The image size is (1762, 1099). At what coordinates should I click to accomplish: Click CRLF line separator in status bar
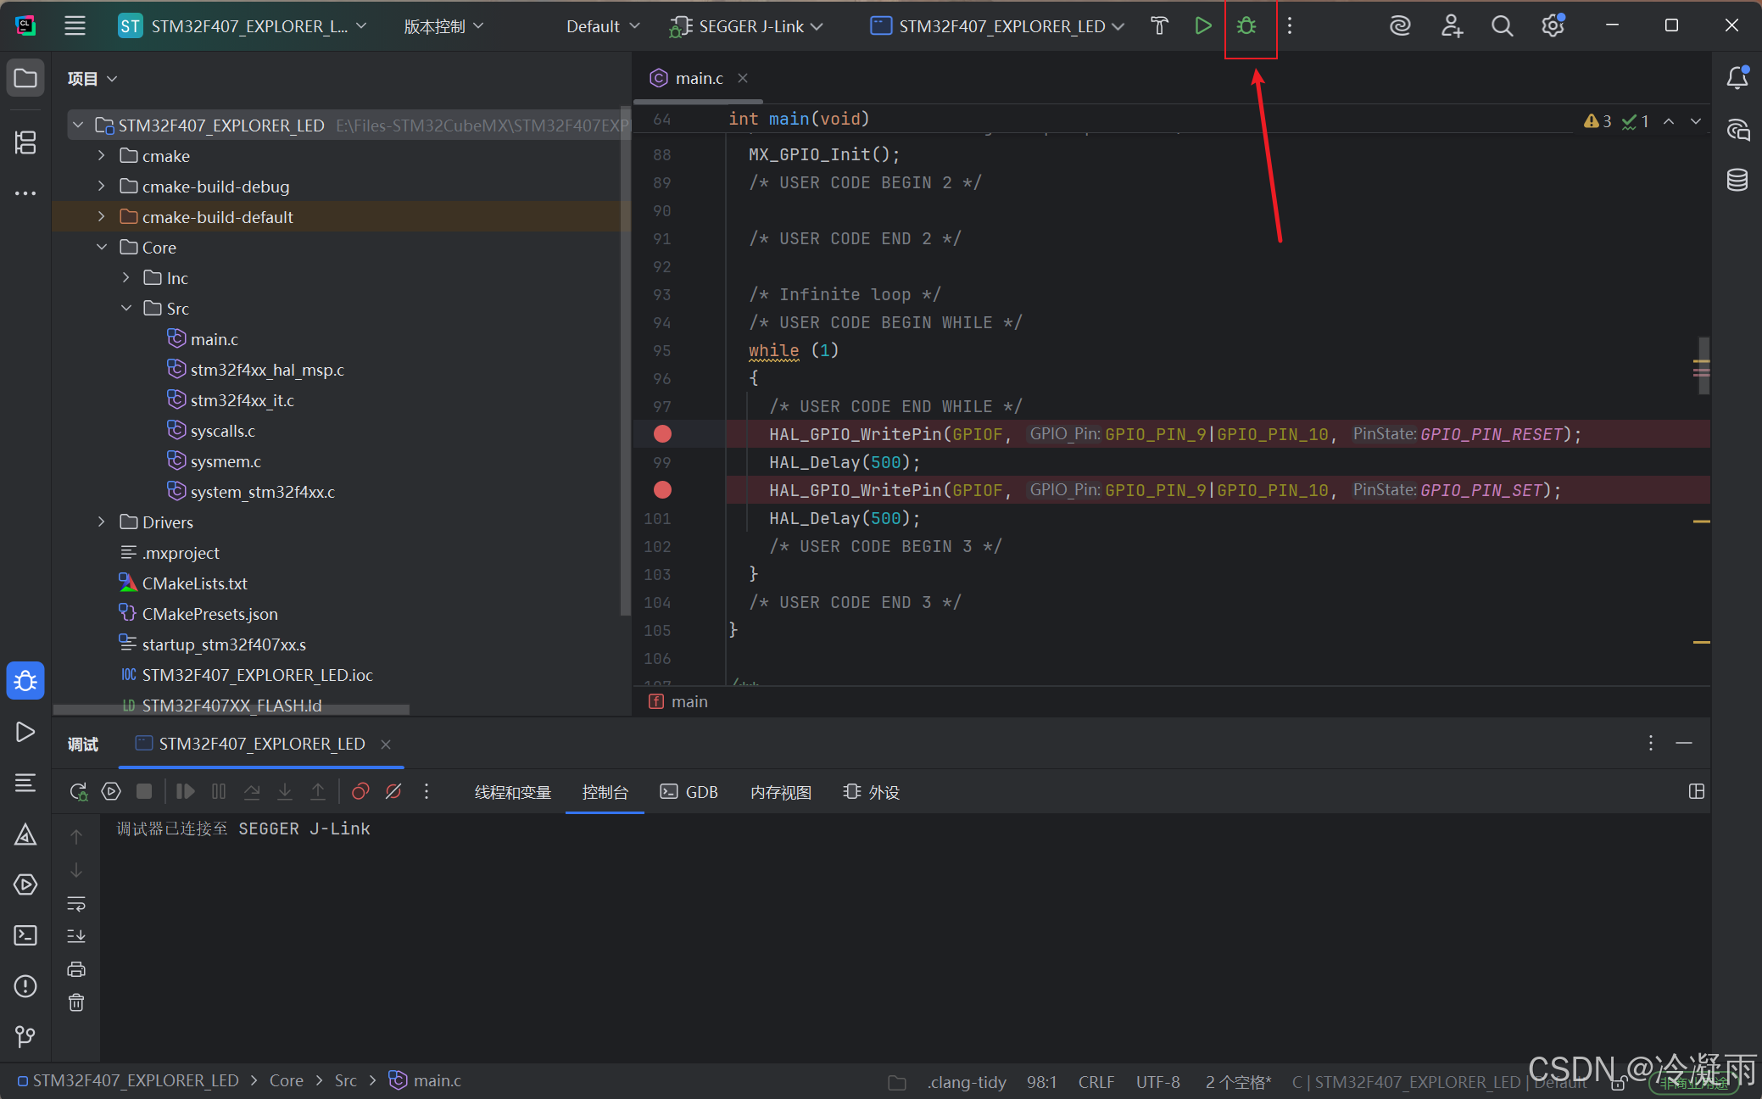click(1096, 1082)
